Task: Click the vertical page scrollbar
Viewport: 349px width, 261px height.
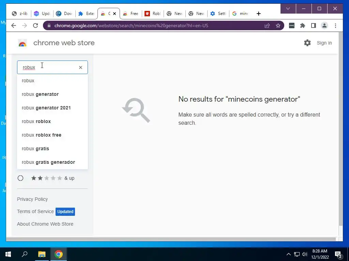Action: (x=340, y=129)
